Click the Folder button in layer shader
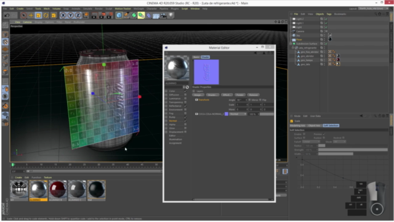The image size is (394, 222). coord(240,95)
